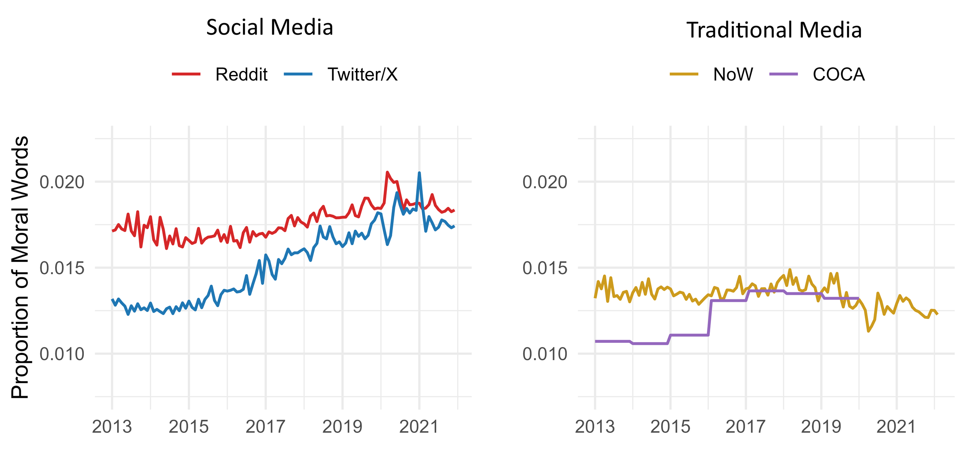The image size is (966, 451).
Task: Click the 0.015 tick on the right chart
Action: (545, 268)
